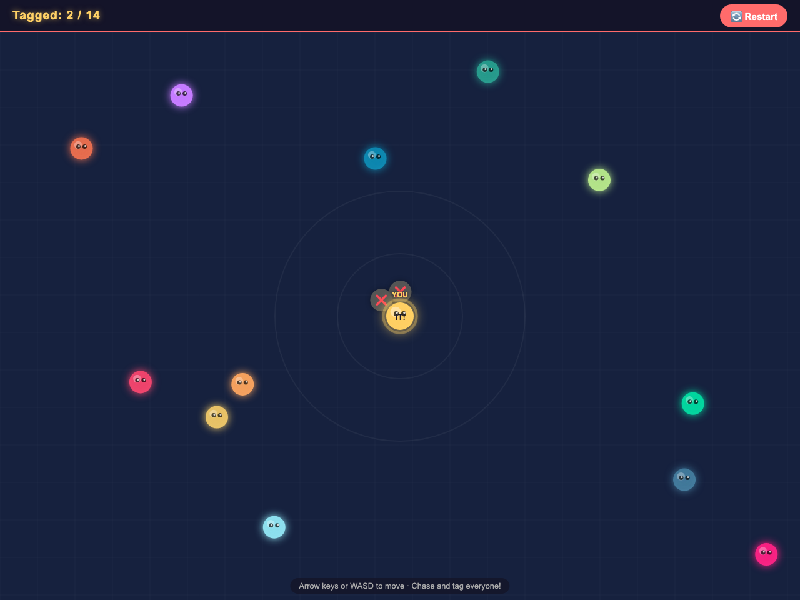Click the light cyan blob near bottom

click(x=274, y=527)
